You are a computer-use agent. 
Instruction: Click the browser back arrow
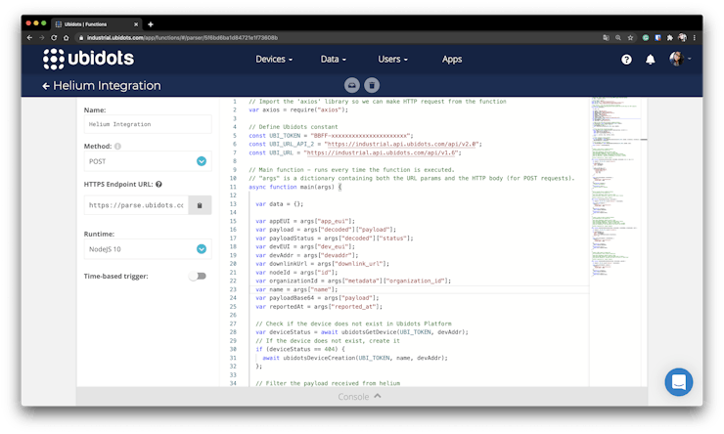[x=29, y=38]
